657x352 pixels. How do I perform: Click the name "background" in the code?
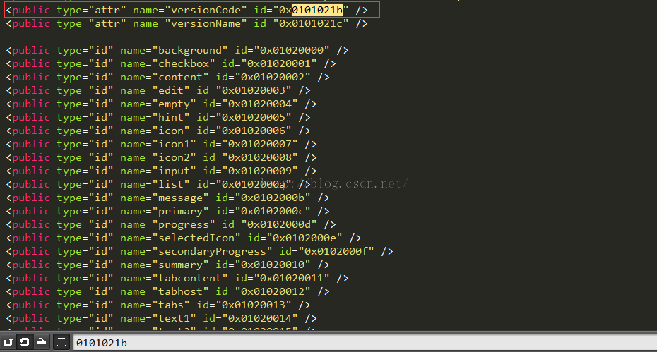pyautogui.click(x=190, y=50)
